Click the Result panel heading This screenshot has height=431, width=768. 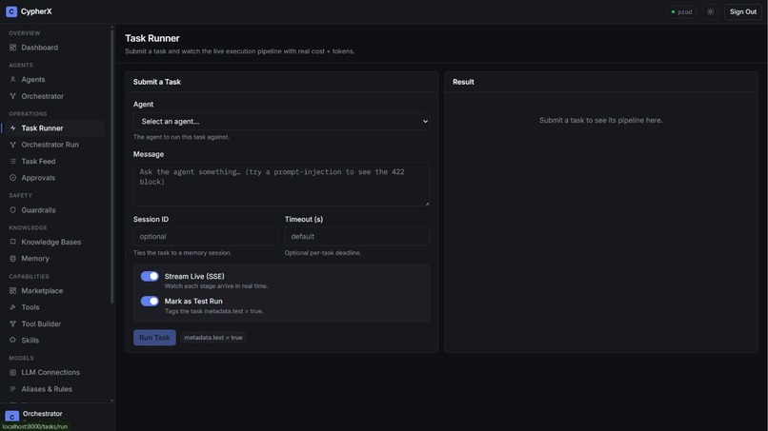pyautogui.click(x=463, y=82)
